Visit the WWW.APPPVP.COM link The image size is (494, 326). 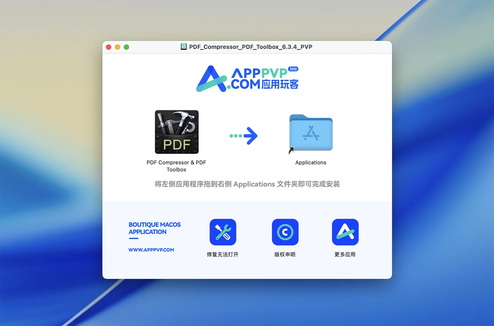[x=151, y=250]
